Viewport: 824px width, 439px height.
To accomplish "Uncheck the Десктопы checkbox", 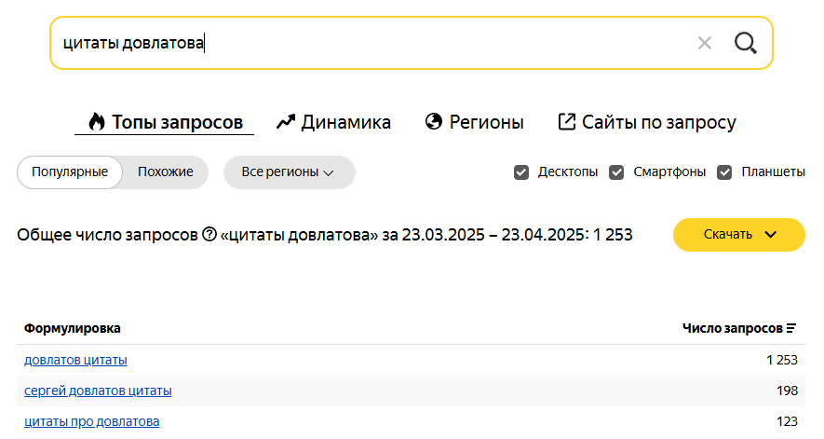I will [521, 172].
